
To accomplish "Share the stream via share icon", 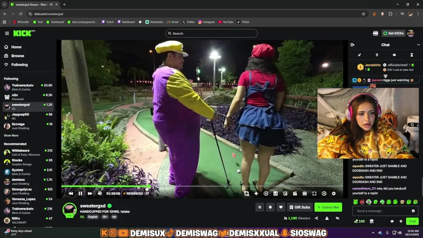I will point(316,218).
